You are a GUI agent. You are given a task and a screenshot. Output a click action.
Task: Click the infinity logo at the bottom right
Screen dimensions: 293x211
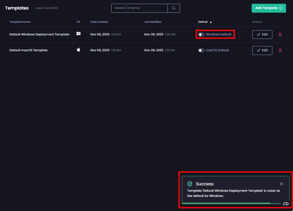point(286,204)
